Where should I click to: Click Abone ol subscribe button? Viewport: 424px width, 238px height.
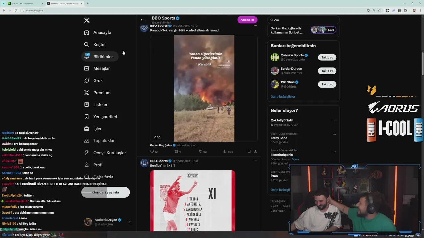(x=247, y=20)
